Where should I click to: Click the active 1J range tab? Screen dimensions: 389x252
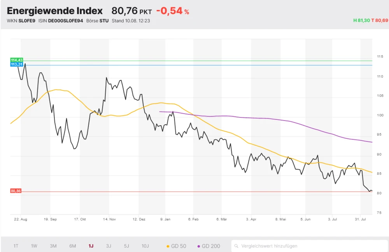coord(91,246)
